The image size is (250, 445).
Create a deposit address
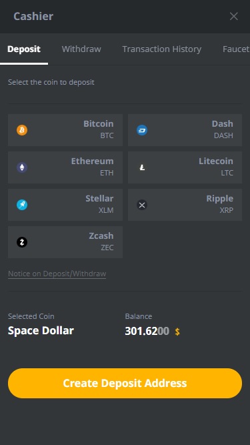(125, 383)
